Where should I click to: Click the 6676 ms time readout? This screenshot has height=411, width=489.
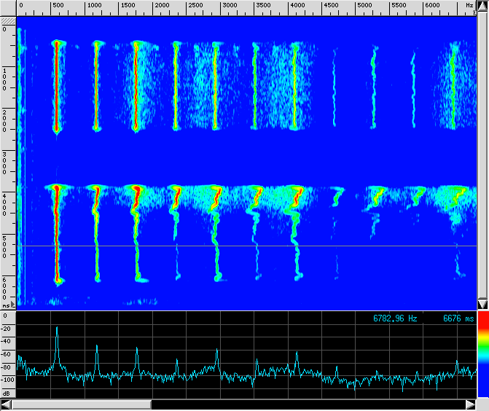458,318
